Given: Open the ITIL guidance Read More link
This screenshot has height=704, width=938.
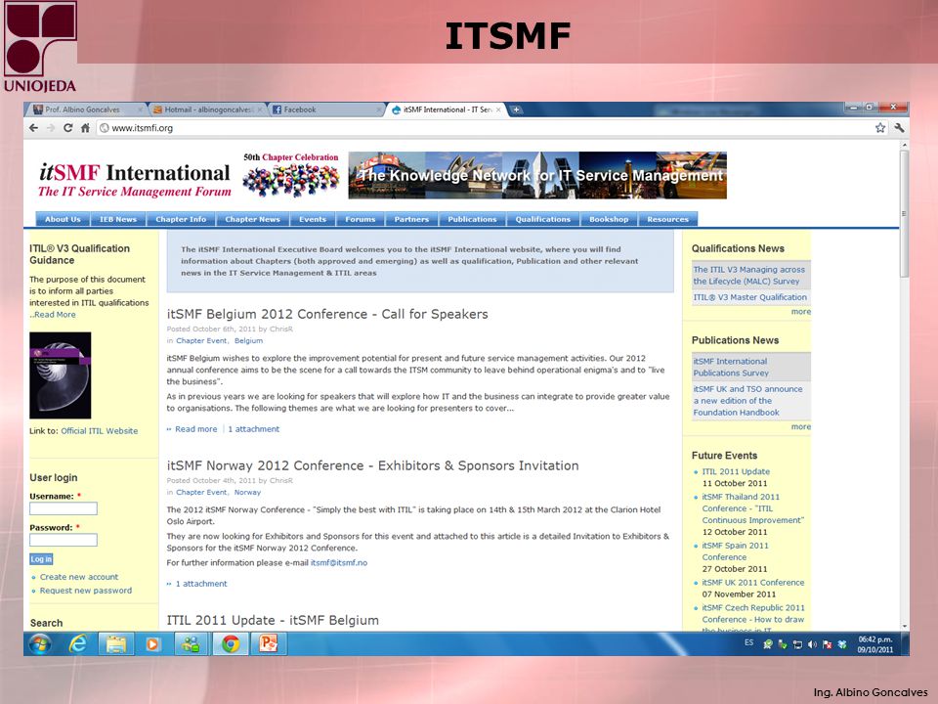Looking at the screenshot, I should pyautogui.click(x=55, y=315).
